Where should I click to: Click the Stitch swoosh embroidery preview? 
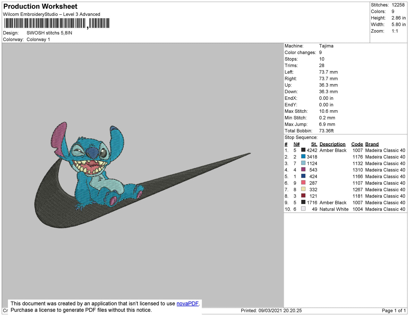[x=142, y=175]
